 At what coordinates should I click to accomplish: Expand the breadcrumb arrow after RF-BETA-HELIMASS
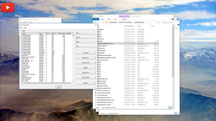(x=133, y=23)
